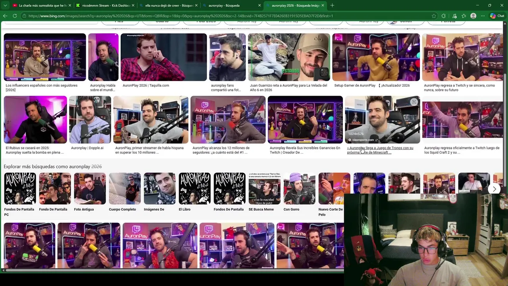Image resolution: width=508 pixels, height=286 pixels.
Task: Select 'Cuerpo Completo' related search
Action: point(125,192)
